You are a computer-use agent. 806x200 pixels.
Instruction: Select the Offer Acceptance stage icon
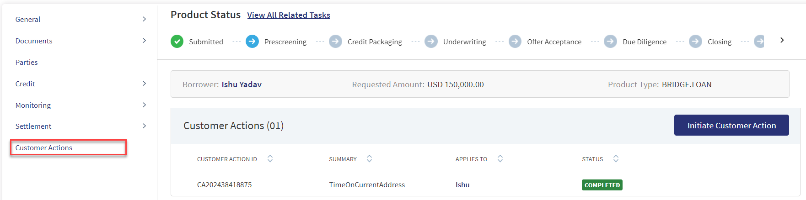point(515,42)
